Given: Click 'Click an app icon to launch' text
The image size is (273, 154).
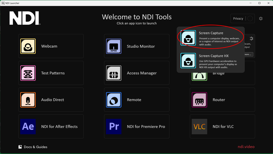Looking at the screenshot, I should [x=137, y=23].
